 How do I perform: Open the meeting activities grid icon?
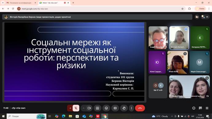pyautogui.click(x=207, y=108)
